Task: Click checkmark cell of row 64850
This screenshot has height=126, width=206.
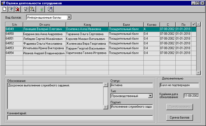Action: pyautogui.click(x=194, y=34)
